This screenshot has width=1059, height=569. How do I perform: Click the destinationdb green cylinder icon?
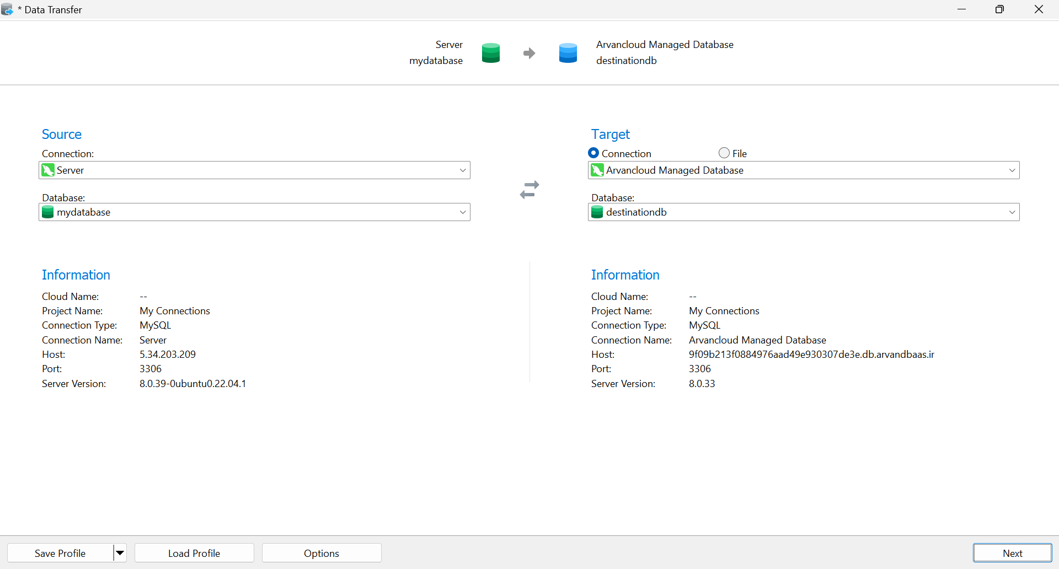[x=597, y=212]
